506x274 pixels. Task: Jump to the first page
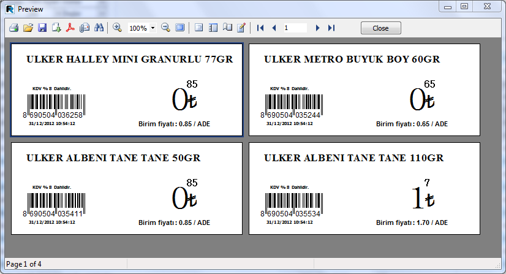(x=260, y=28)
